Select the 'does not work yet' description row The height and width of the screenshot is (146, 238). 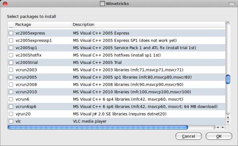[125, 40]
